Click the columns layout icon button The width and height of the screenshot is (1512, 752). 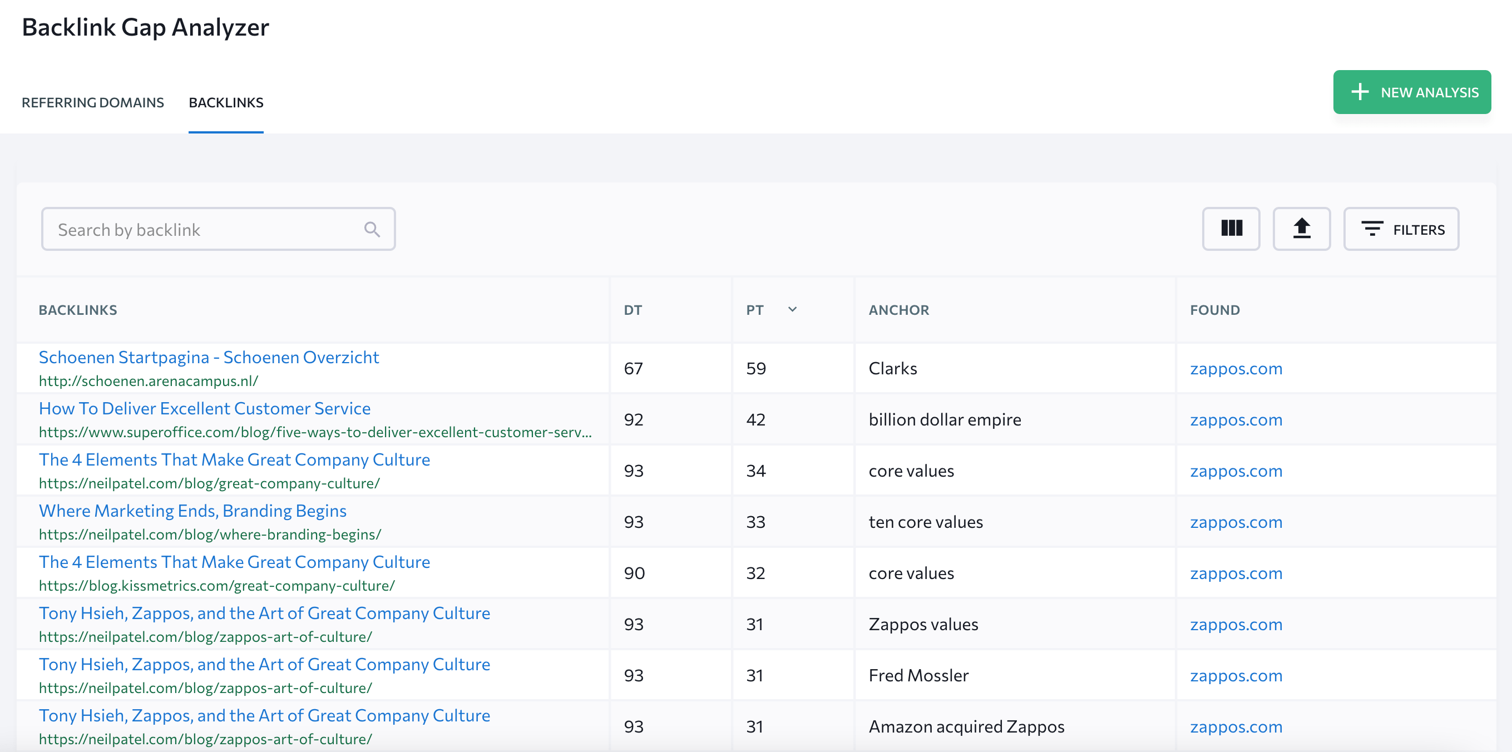(1231, 229)
